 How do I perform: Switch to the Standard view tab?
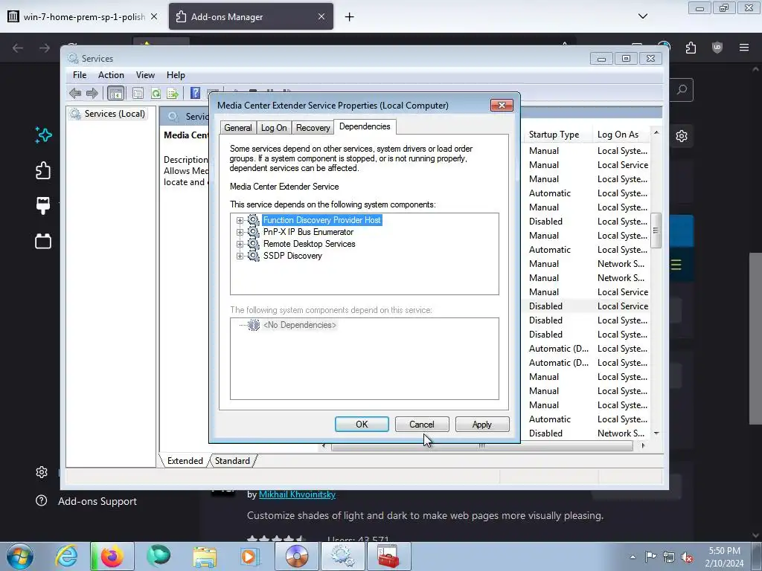(232, 461)
